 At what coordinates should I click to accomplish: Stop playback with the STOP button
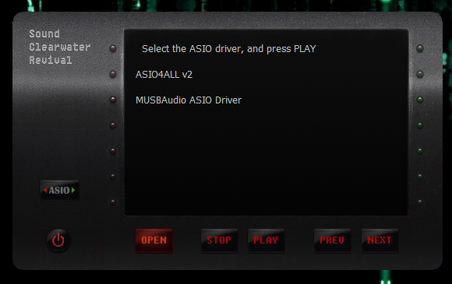coord(219,240)
